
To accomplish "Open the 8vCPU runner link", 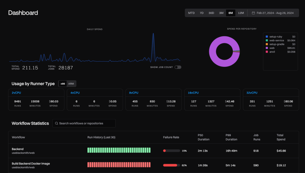I will 134,93.
